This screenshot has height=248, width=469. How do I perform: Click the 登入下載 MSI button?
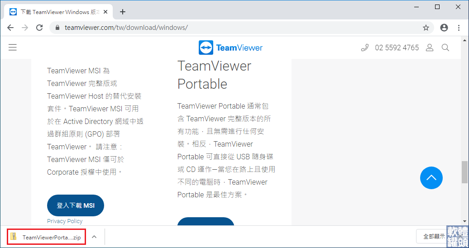coord(75,205)
